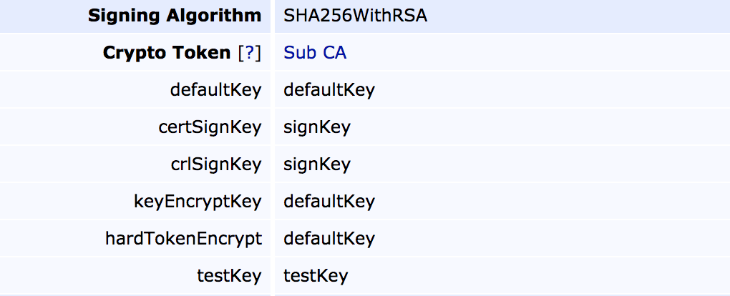Click the testKey value in right column
730x296 pixels.
pos(316,276)
